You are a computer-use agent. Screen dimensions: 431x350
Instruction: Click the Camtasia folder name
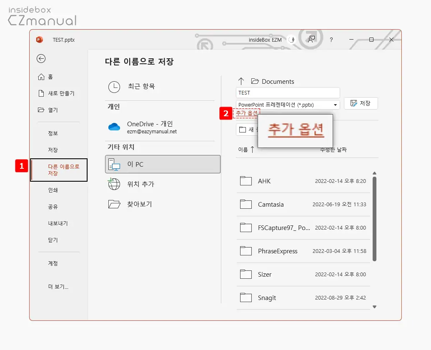(271, 205)
